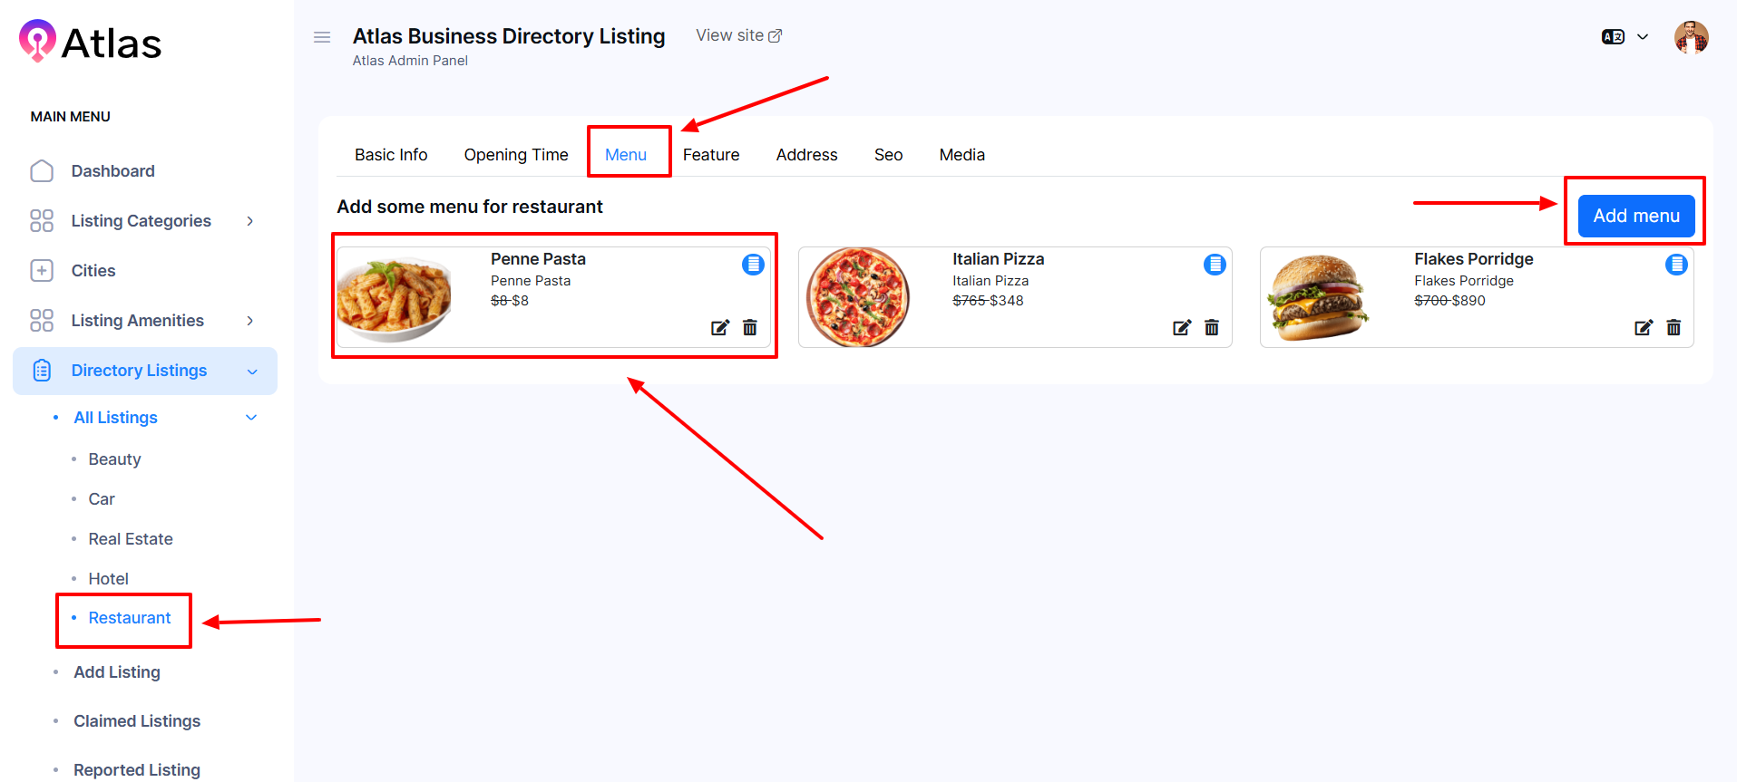
Task: Click blue list badge on Italian Pizza
Action: point(1215,265)
